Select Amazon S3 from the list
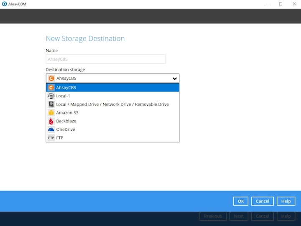 click(113, 113)
